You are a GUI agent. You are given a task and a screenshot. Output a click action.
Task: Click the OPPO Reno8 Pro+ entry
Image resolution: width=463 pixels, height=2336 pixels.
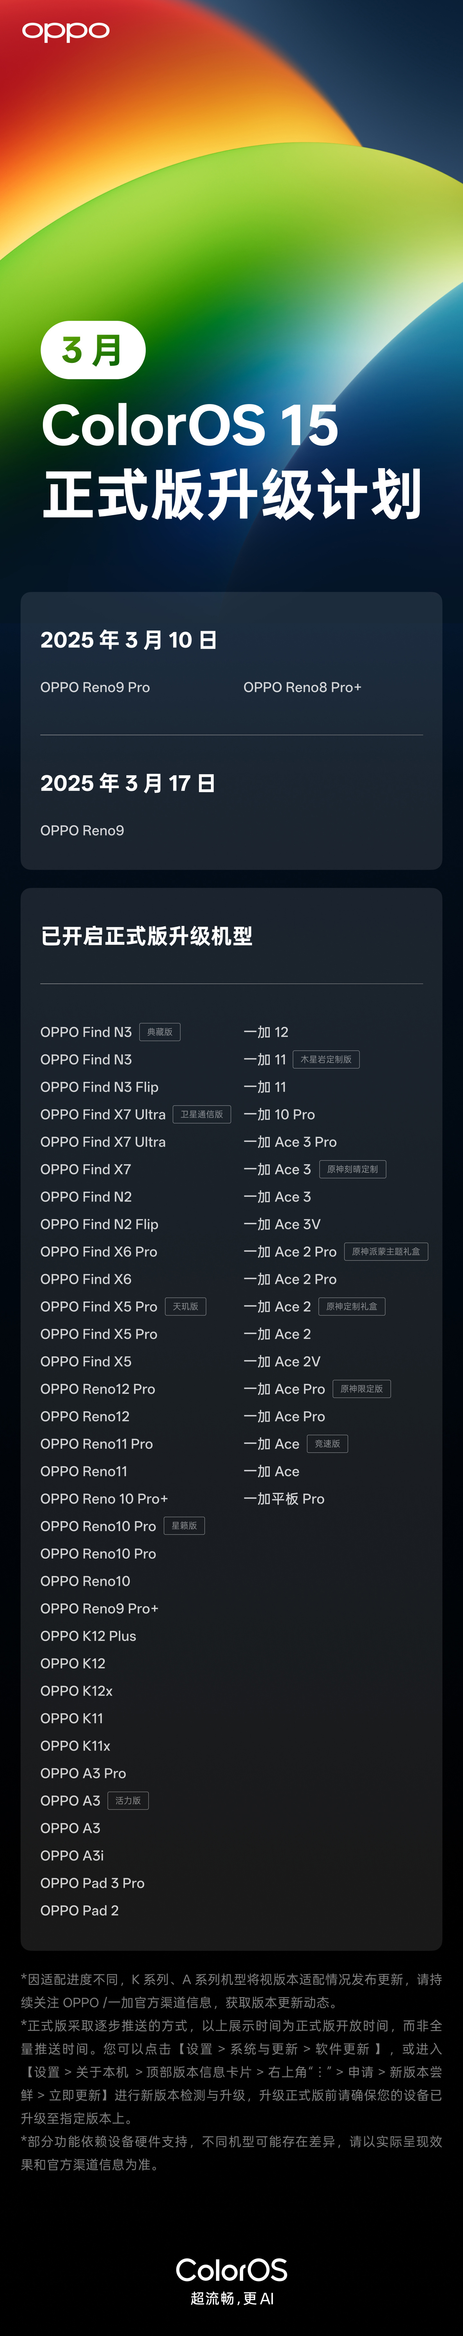pos(302,688)
